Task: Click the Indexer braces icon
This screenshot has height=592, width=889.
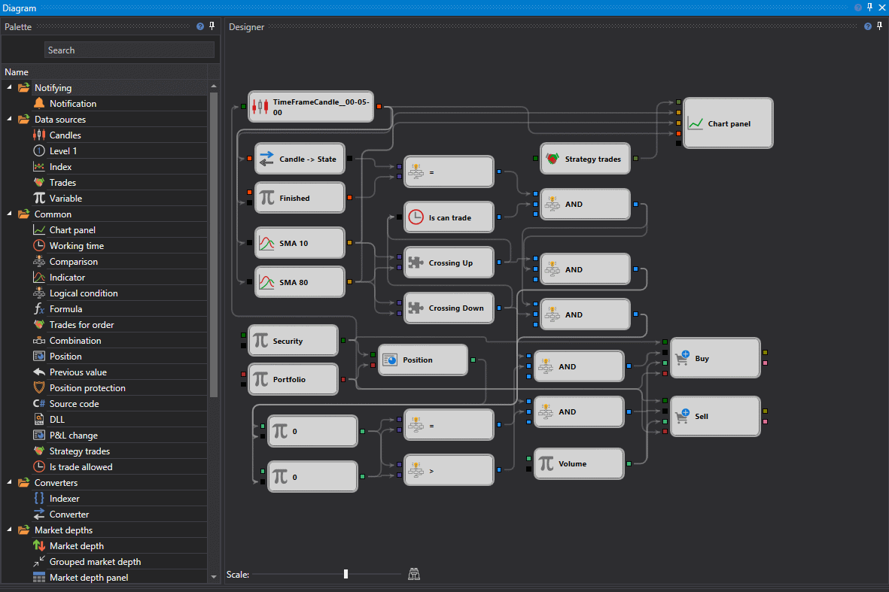Action: 39,499
